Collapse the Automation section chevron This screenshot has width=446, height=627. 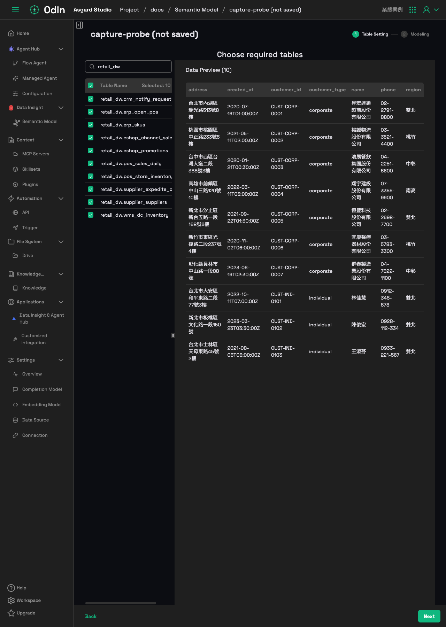point(61,199)
